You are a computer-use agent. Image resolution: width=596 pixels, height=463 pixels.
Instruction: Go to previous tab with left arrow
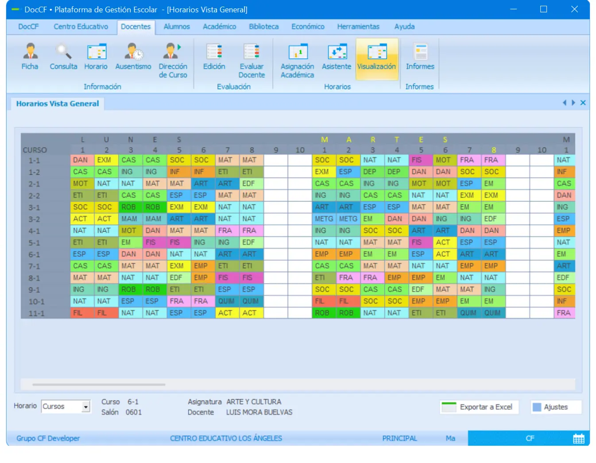pyautogui.click(x=564, y=103)
